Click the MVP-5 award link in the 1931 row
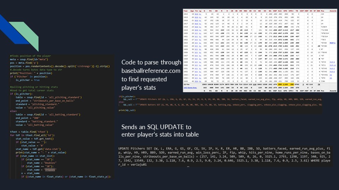 click(x=332, y=69)
